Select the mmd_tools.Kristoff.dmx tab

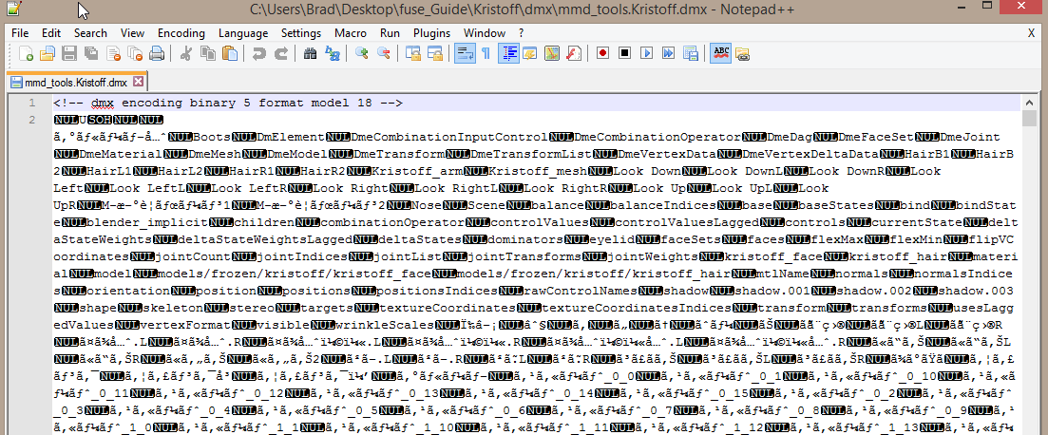coord(75,83)
